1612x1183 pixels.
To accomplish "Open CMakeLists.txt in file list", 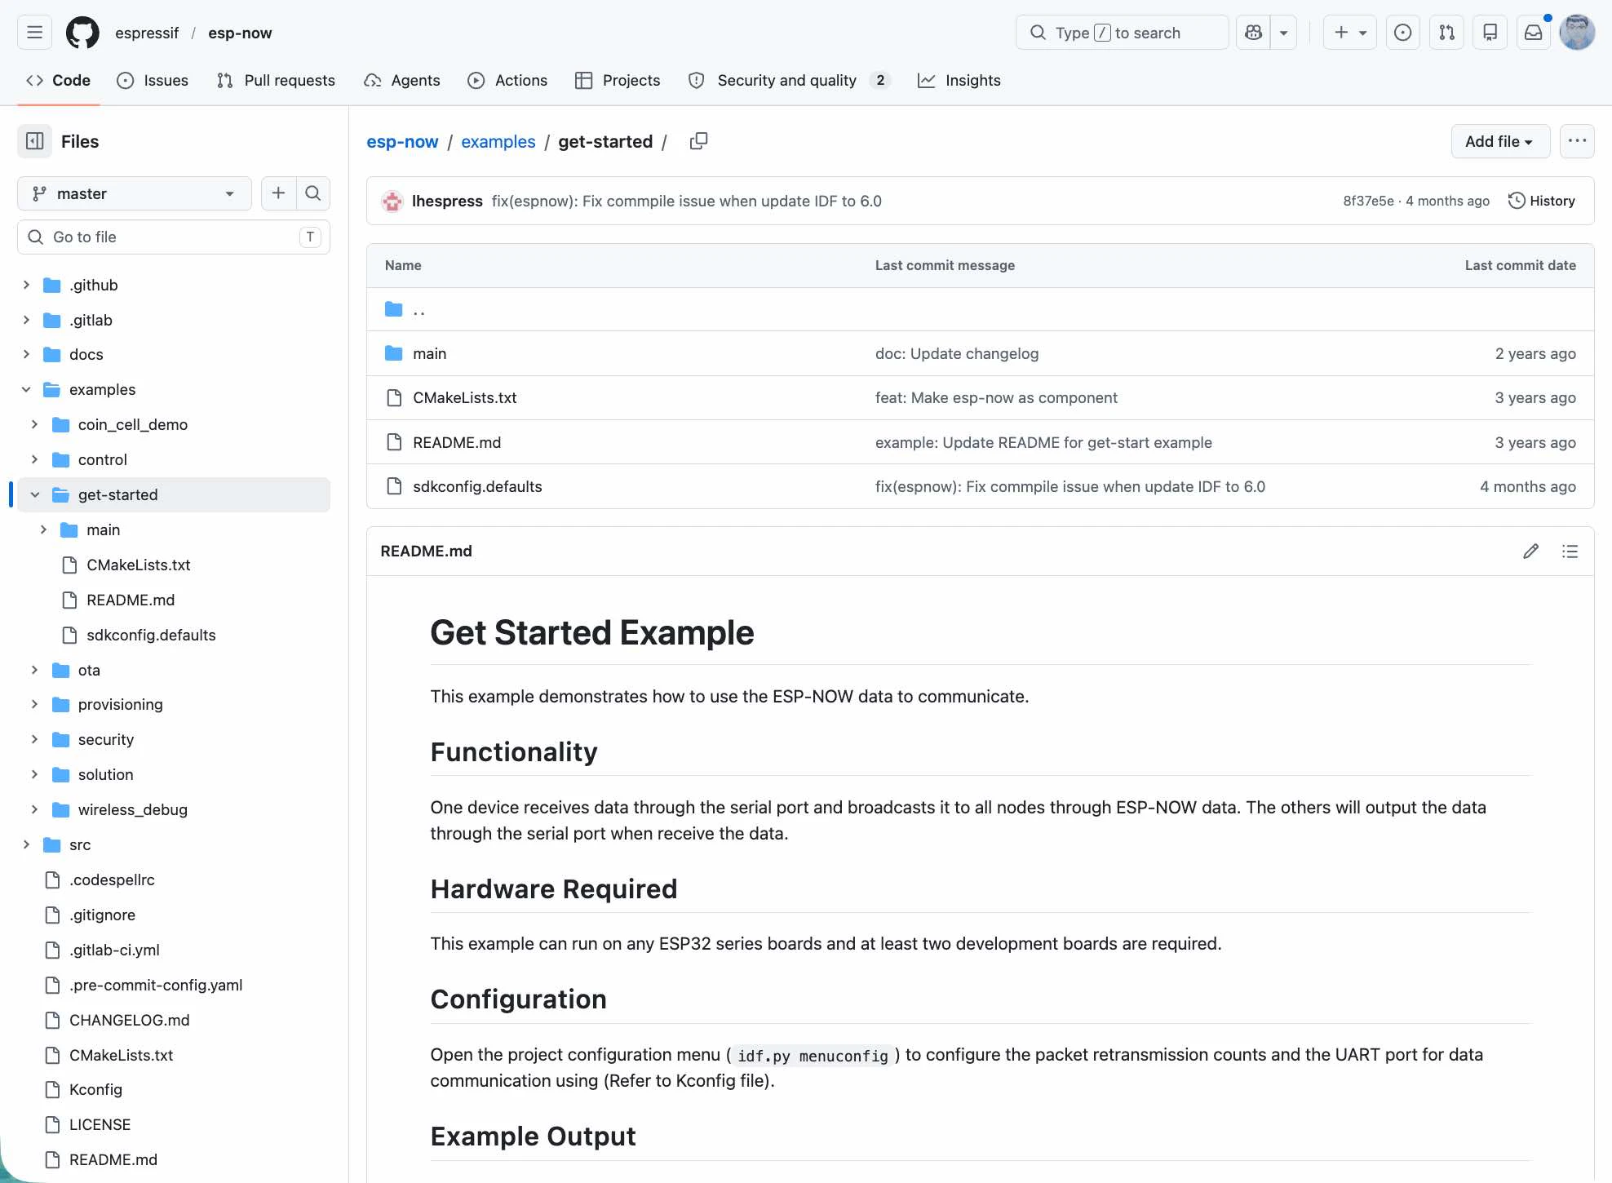I will [x=465, y=397].
